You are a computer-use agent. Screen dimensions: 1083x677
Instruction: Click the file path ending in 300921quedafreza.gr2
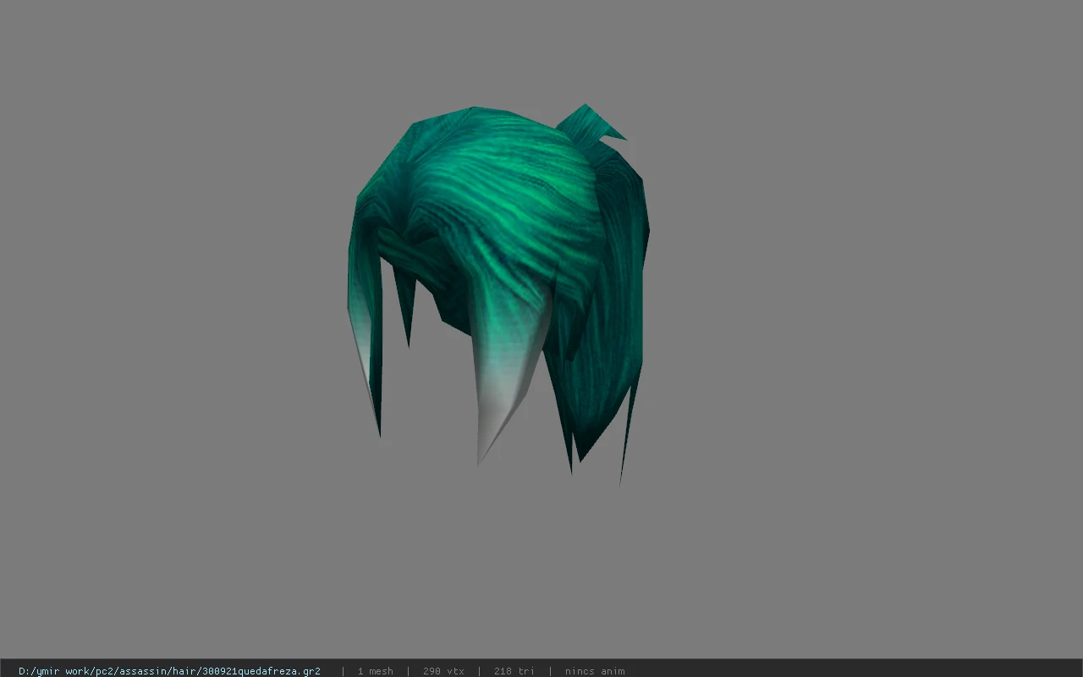pyautogui.click(x=169, y=671)
